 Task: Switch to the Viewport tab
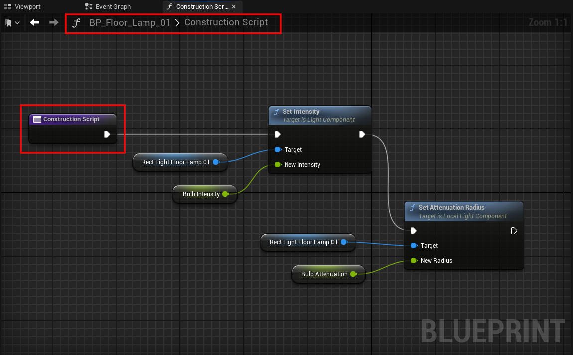(x=22, y=6)
